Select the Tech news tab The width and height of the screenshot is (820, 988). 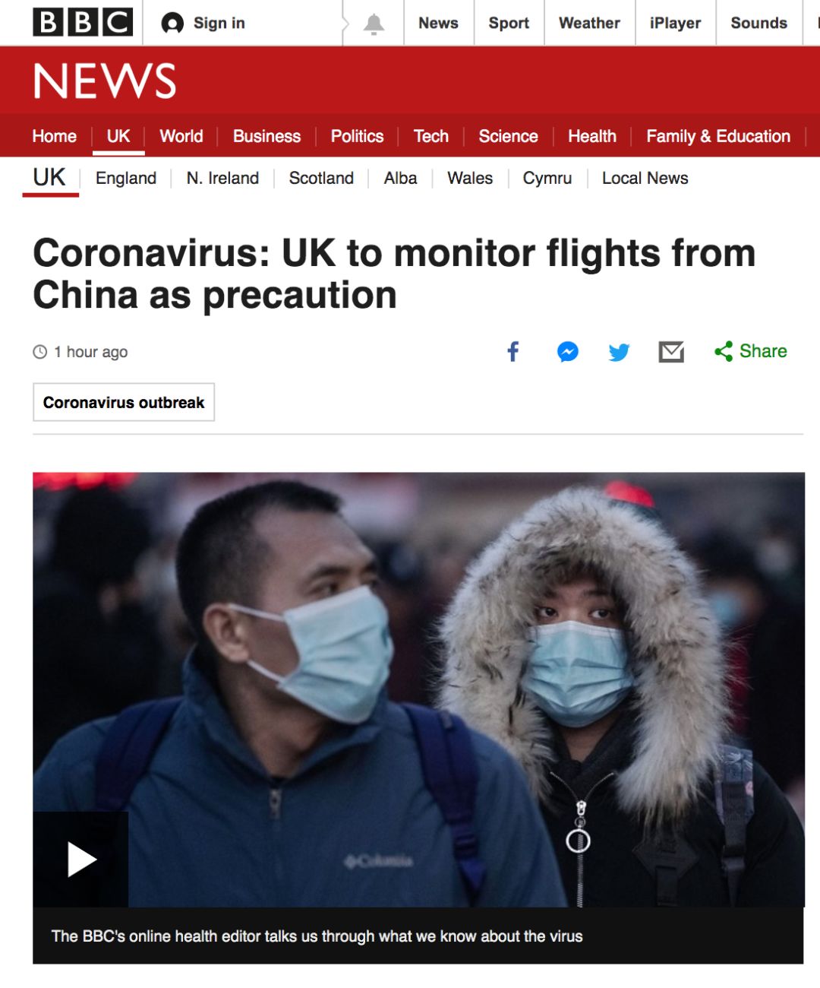point(431,136)
